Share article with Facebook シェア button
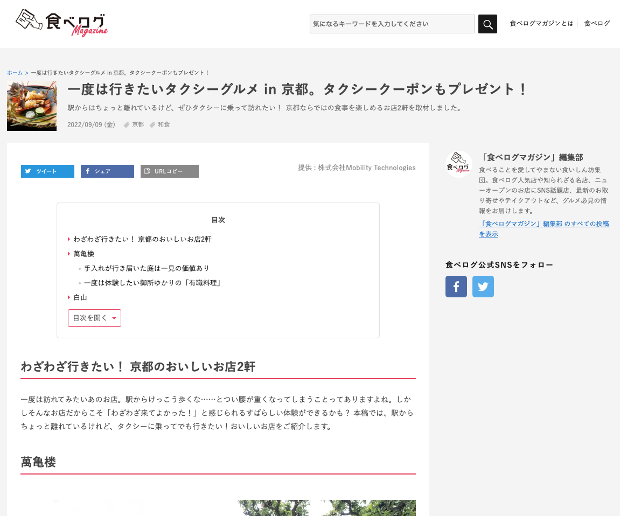Viewport: 620px width, 516px height. [107, 171]
